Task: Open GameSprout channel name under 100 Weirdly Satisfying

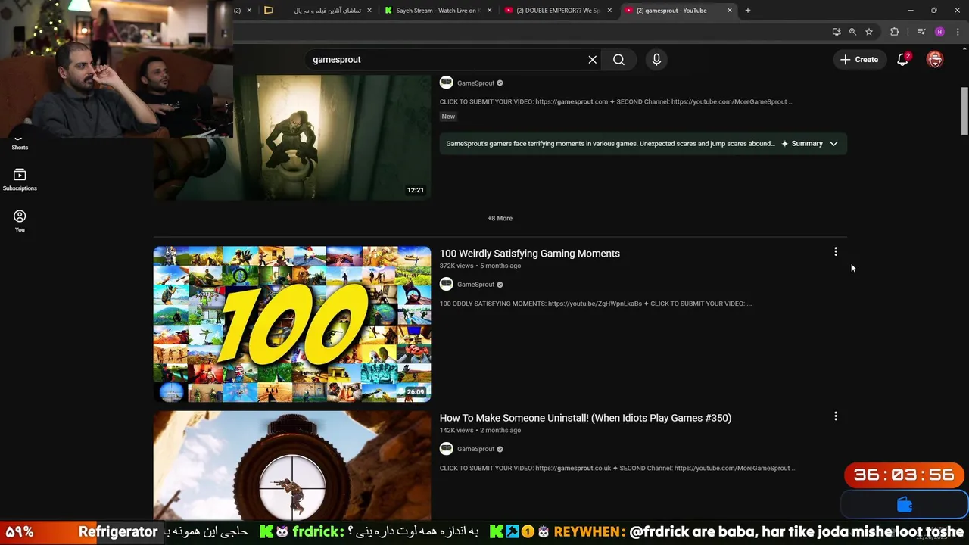Action: click(x=475, y=285)
